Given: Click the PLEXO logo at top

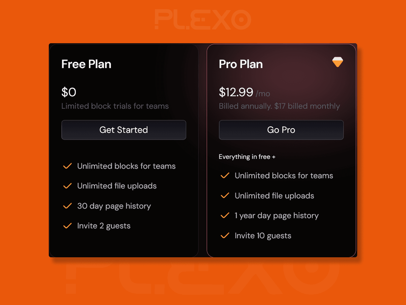Looking at the screenshot, I should 203,20.
